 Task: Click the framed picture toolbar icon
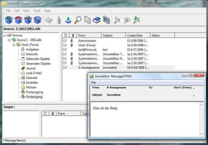point(107,20)
